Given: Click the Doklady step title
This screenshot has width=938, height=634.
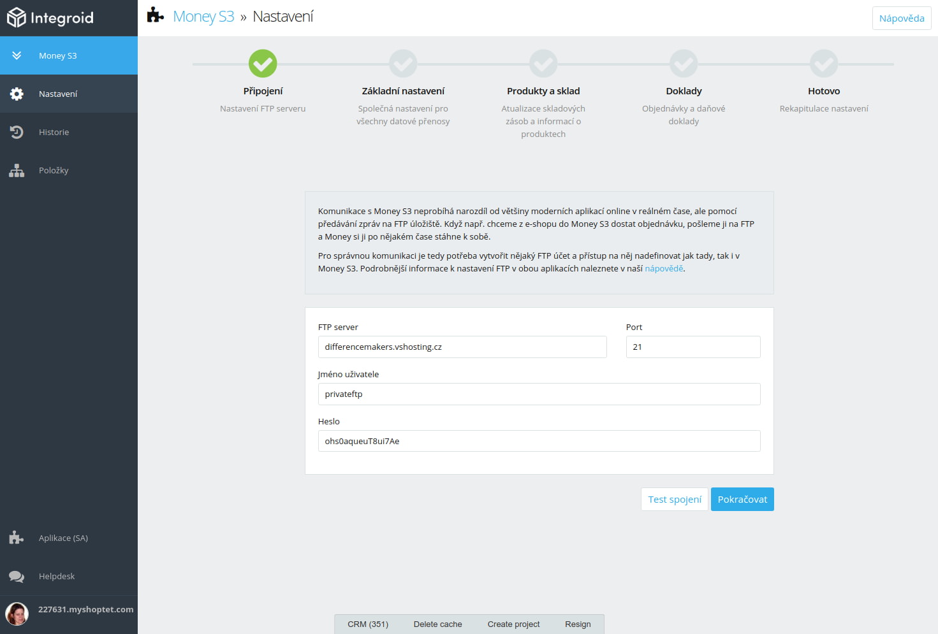Looking at the screenshot, I should pyautogui.click(x=684, y=91).
